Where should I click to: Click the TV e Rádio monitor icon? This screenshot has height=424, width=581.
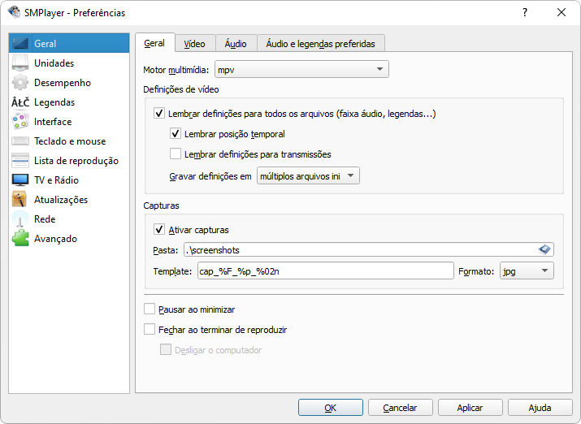tap(20, 180)
